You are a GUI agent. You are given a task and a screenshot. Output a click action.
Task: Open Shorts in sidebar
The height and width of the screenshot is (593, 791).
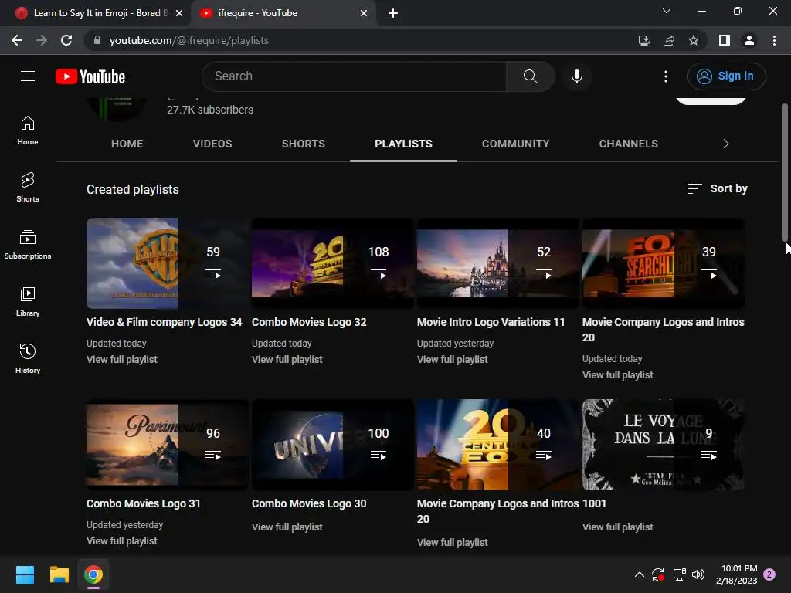(x=28, y=187)
